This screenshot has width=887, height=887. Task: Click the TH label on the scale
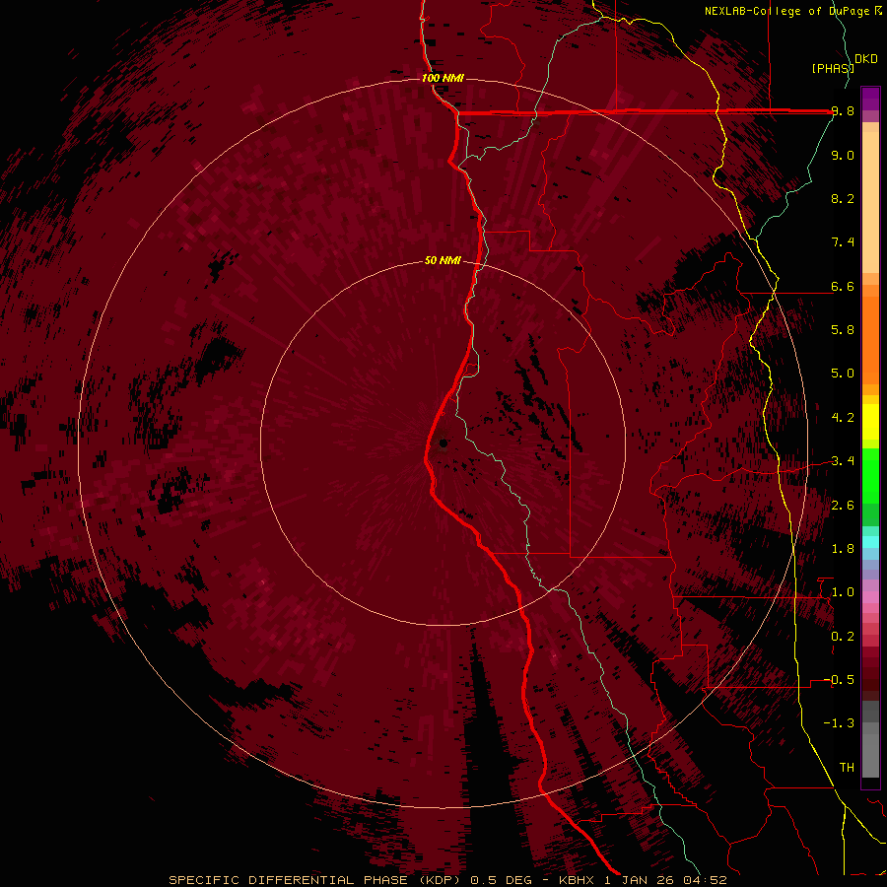point(847,768)
